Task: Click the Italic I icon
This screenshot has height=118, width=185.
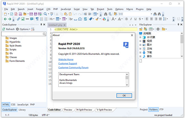Action: tap(131, 19)
